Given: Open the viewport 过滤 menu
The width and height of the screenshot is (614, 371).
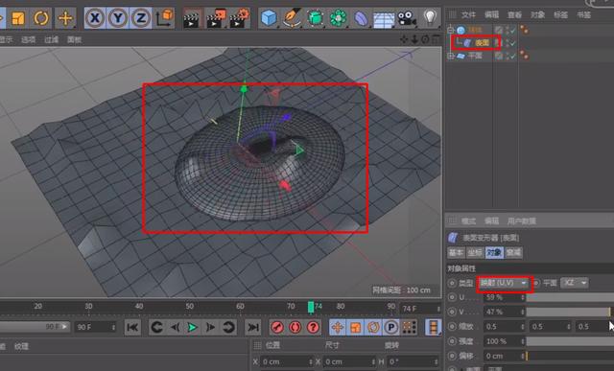Looking at the screenshot, I should click(x=51, y=39).
